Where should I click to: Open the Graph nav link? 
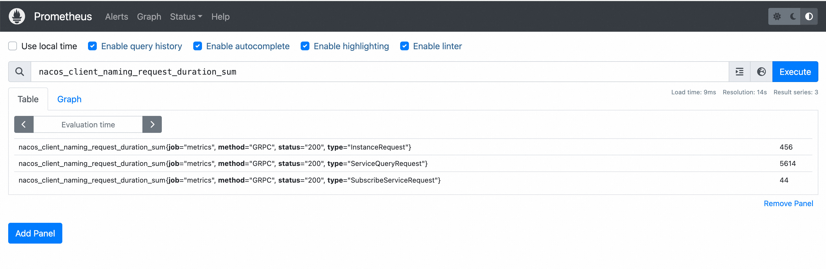(149, 17)
